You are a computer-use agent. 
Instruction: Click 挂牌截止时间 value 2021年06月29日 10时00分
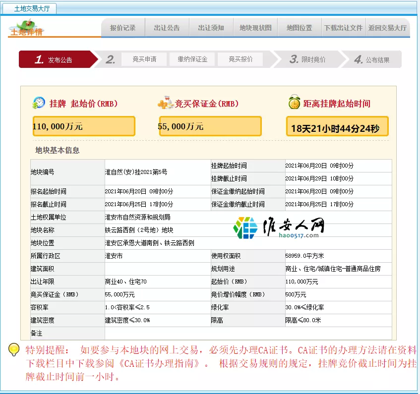319,178
